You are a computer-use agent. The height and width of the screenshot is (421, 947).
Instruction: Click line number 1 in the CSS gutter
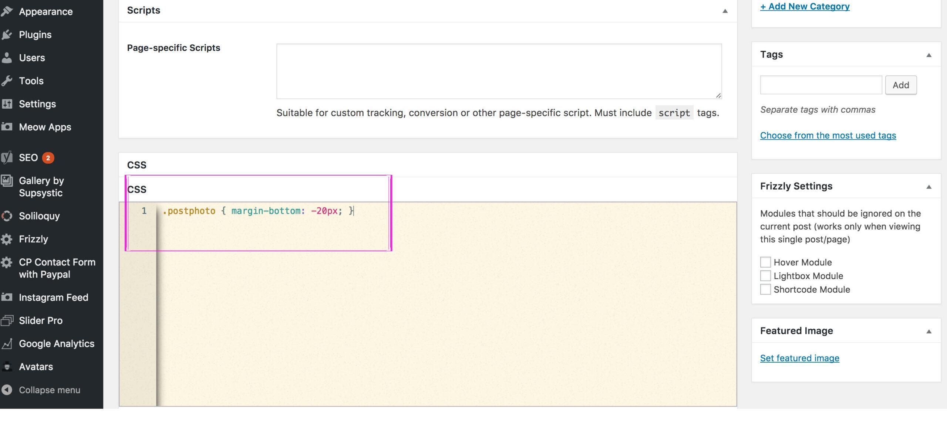click(x=144, y=211)
